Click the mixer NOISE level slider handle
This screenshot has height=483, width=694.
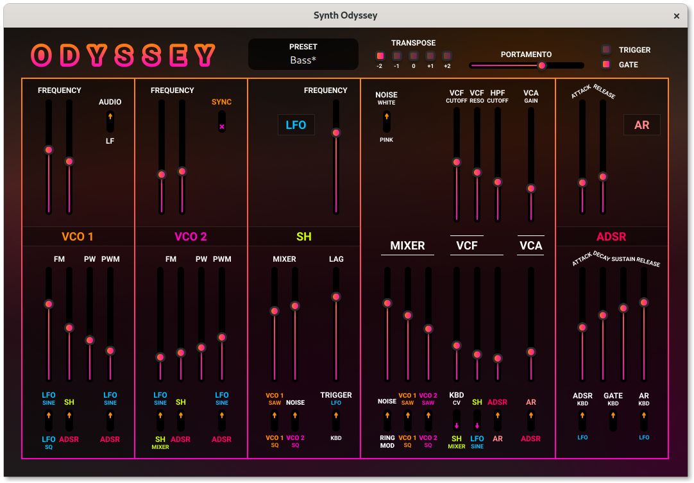coord(387,303)
